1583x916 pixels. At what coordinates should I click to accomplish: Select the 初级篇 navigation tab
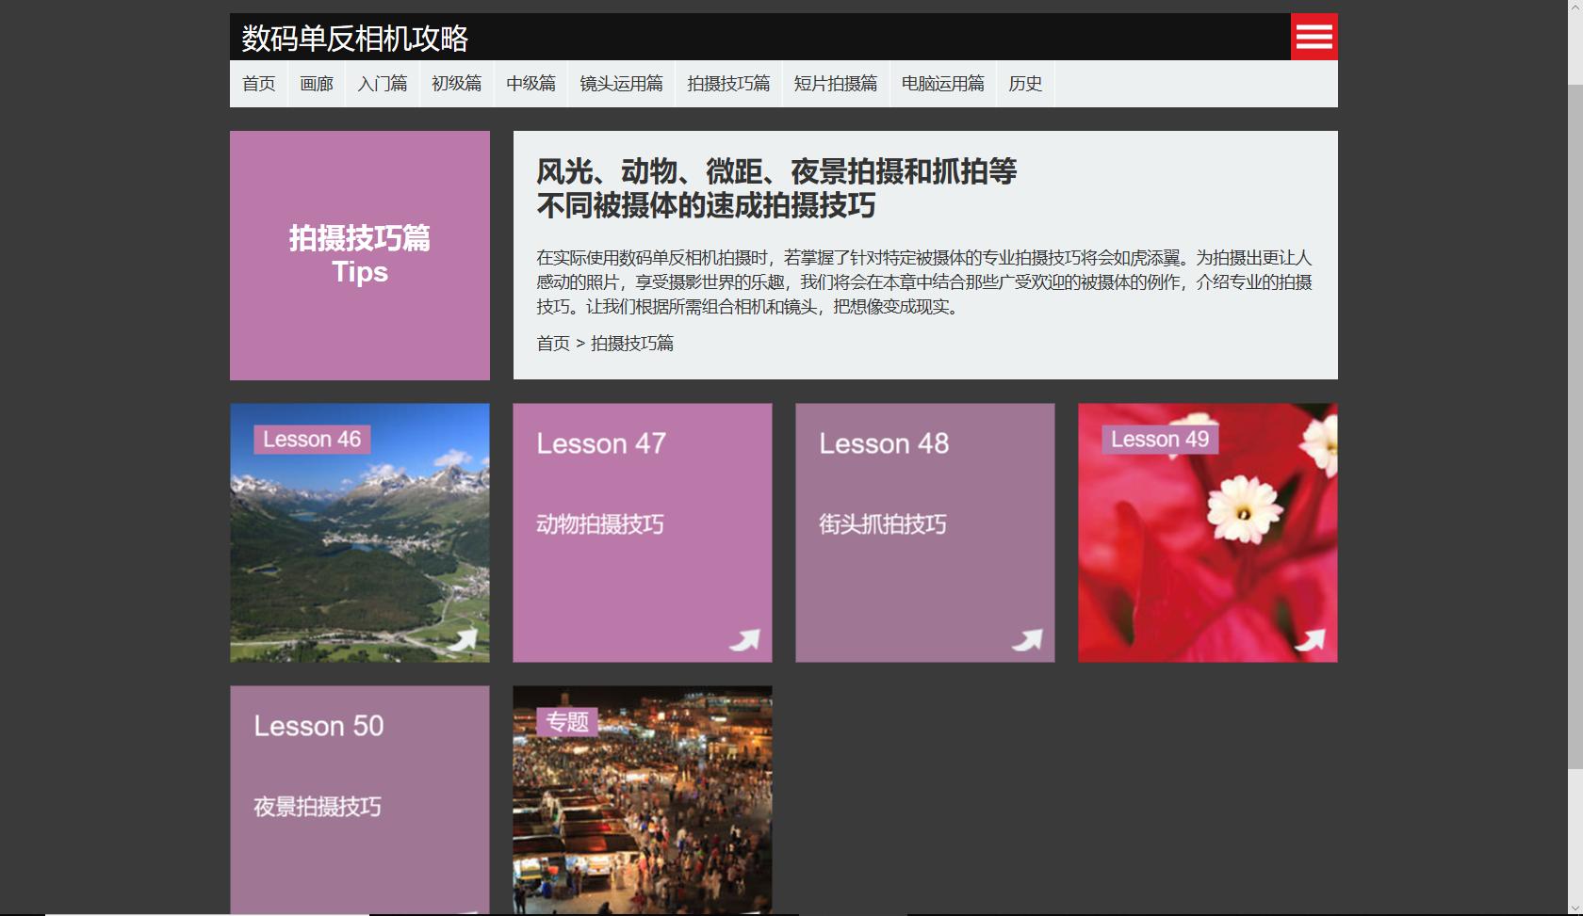(456, 84)
